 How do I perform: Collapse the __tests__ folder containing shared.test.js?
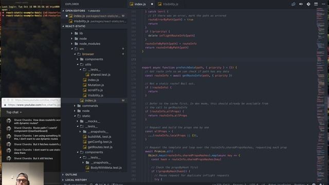tap(95, 69)
